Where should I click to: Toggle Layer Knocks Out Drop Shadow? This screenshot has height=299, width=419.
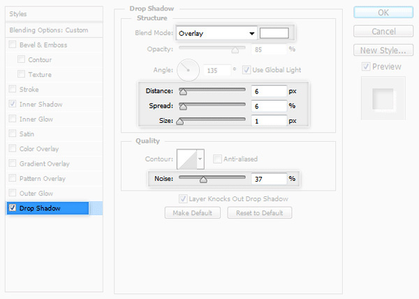click(x=183, y=199)
